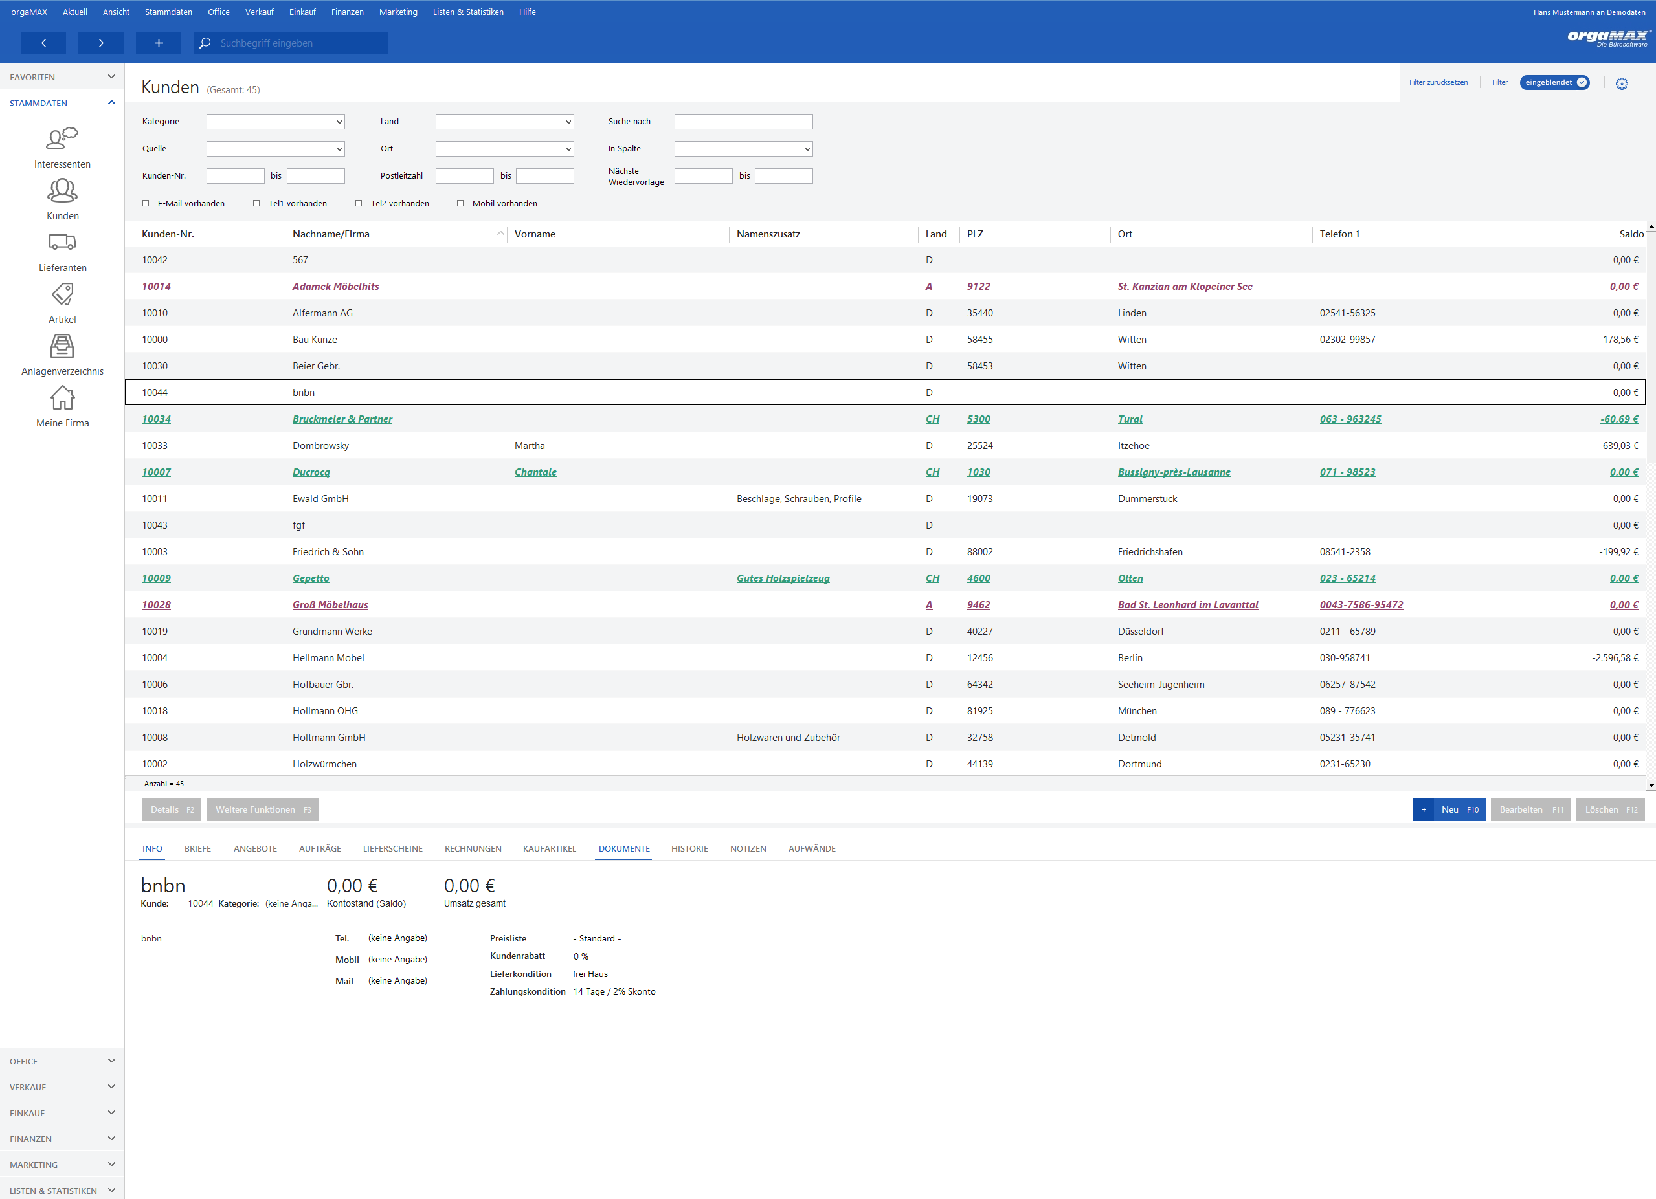Image resolution: width=1656 pixels, height=1199 pixels.
Task: Open the Artikel tag icon
Action: (x=62, y=293)
